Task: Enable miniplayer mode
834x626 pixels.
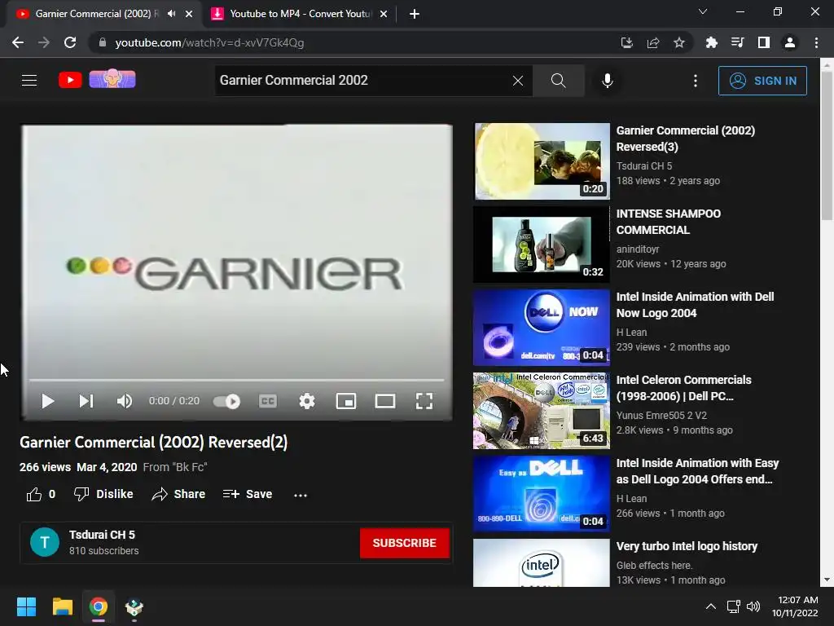Action: 346,401
